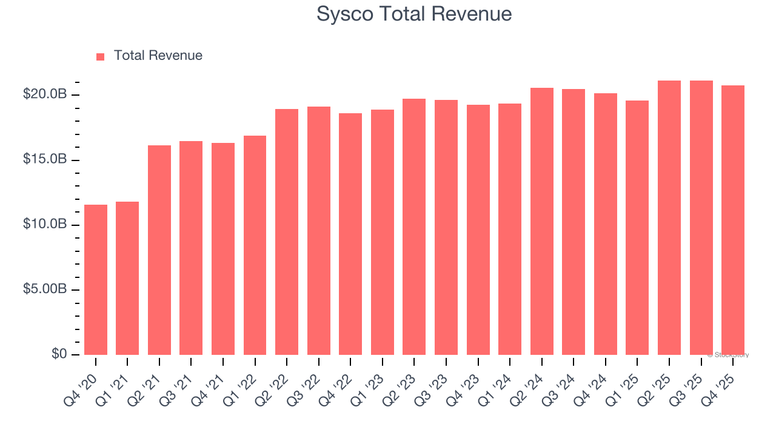Click the Q2 '22 bar
This screenshot has height=436, width=776.
[286, 230]
